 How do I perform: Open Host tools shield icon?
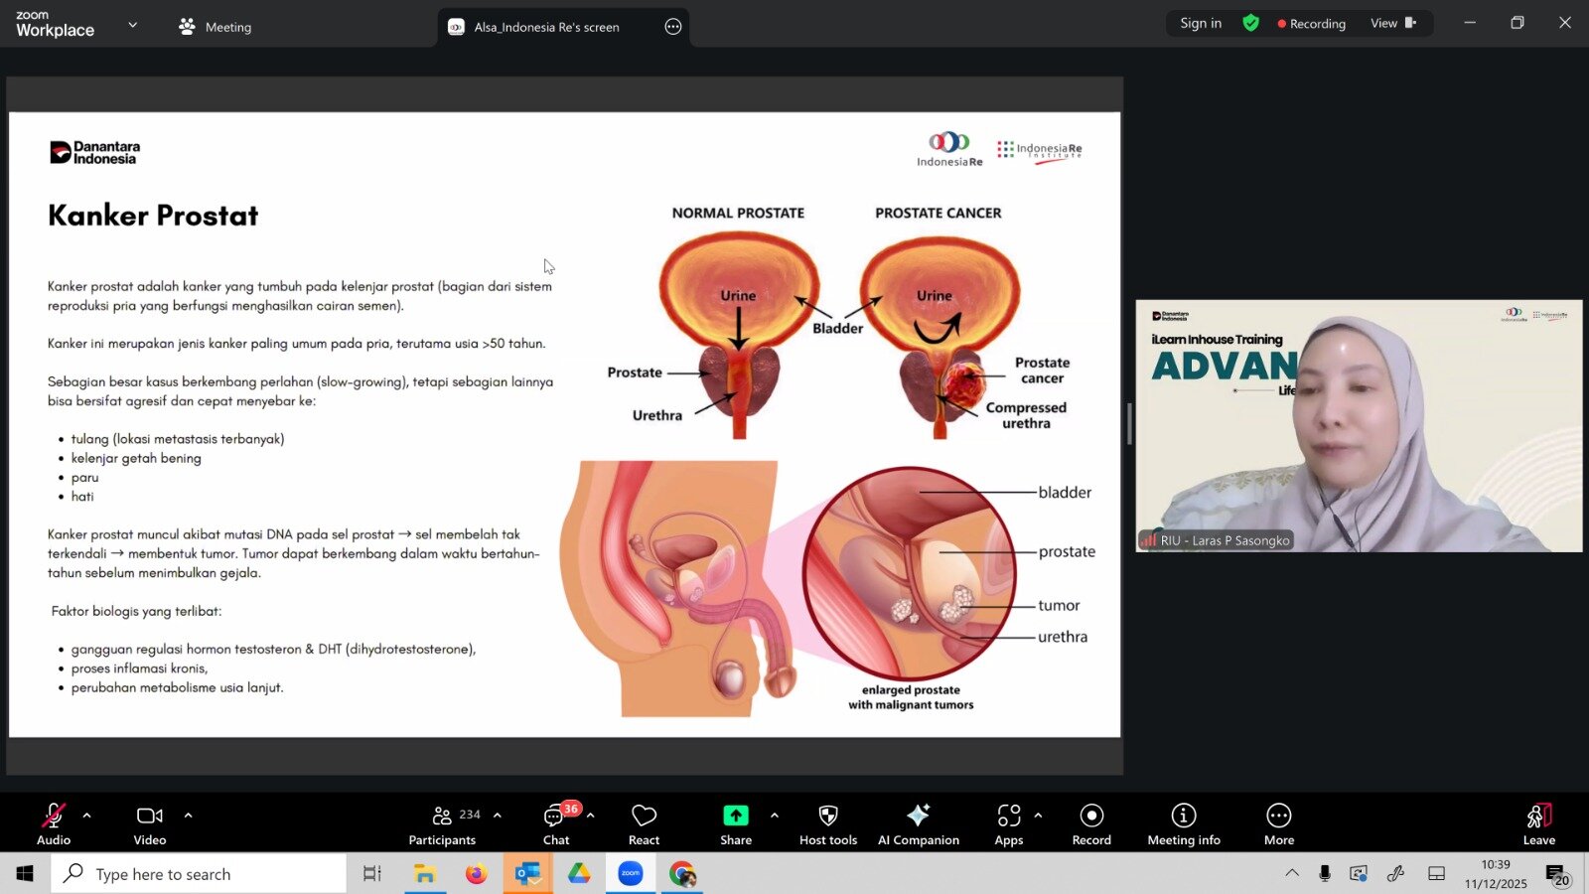pyautogui.click(x=827, y=824)
